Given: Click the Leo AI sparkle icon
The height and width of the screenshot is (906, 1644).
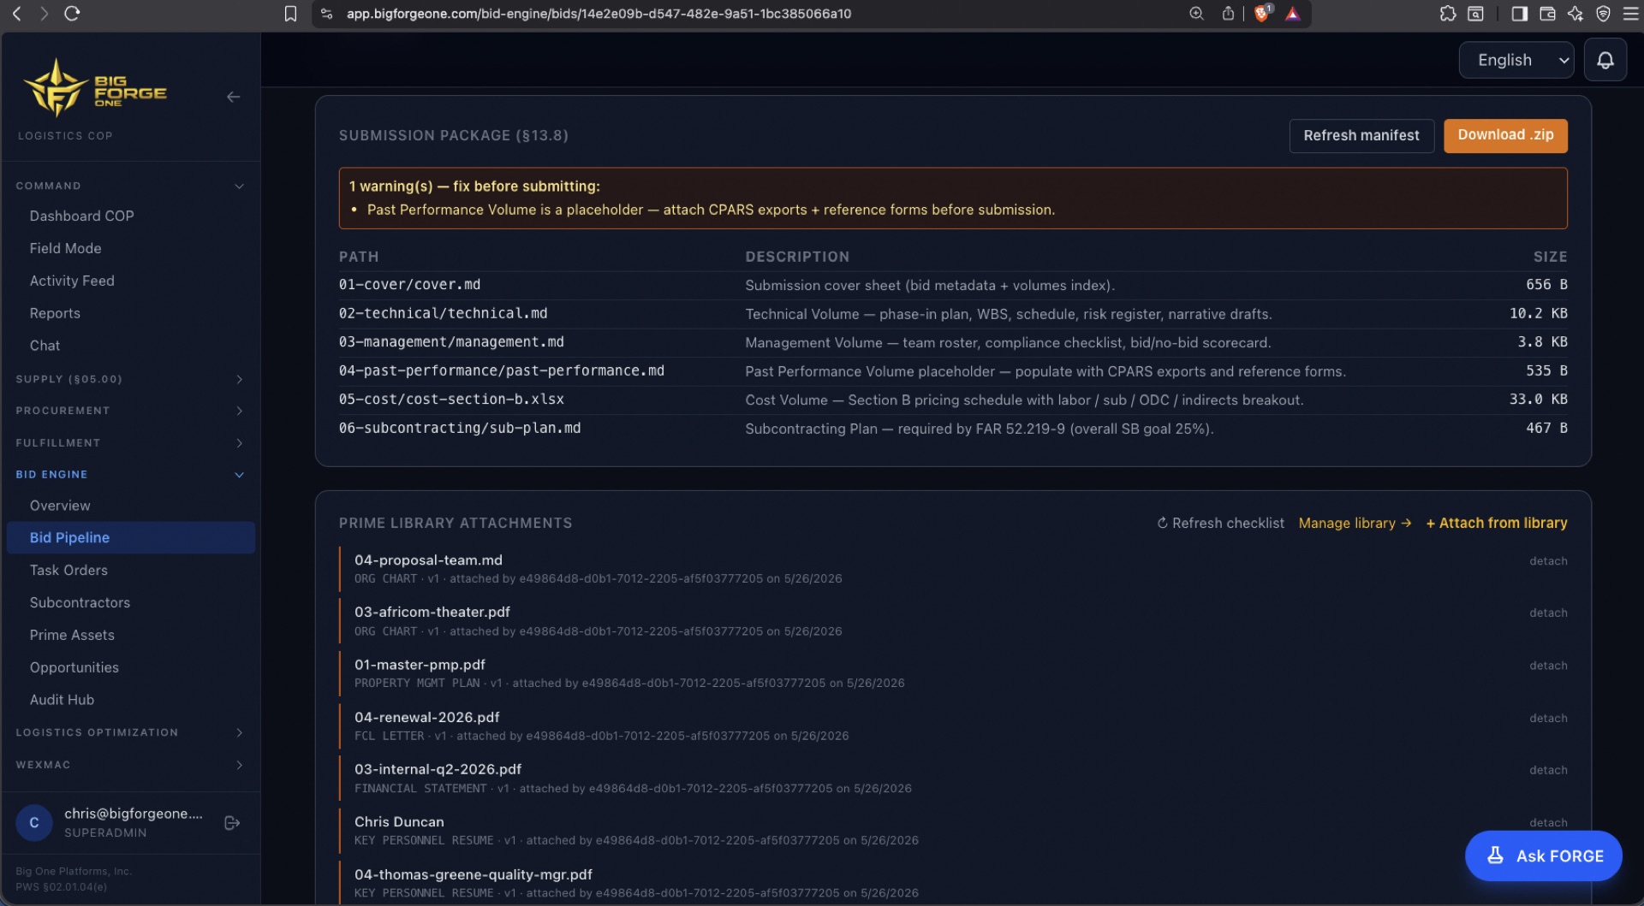Looking at the screenshot, I should pos(1575,14).
